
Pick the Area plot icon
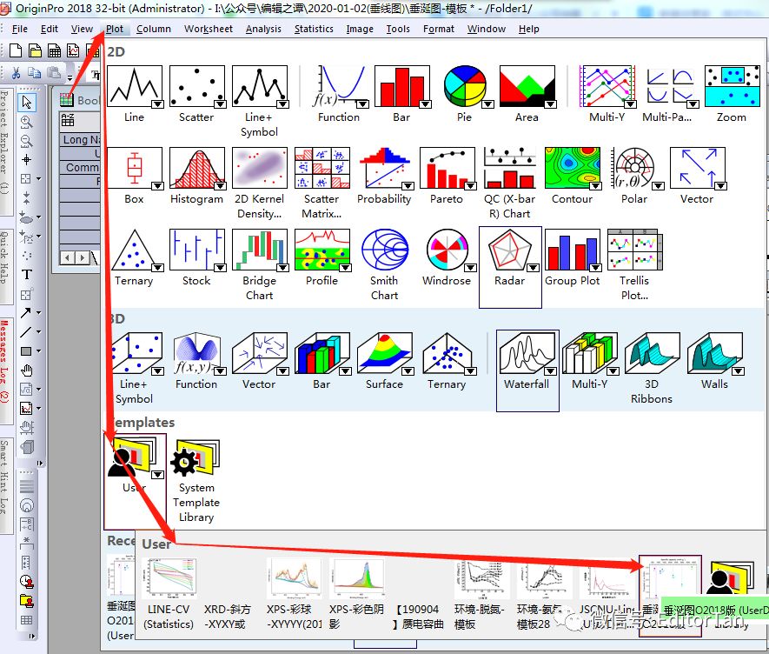pos(527,86)
